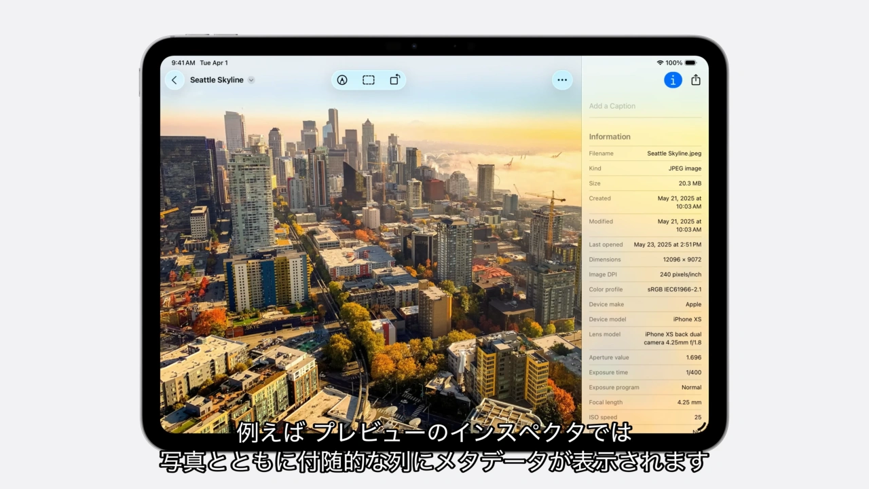Tap the Seattle skyline photo
The width and height of the screenshot is (869, 489).
coord(371,272)
